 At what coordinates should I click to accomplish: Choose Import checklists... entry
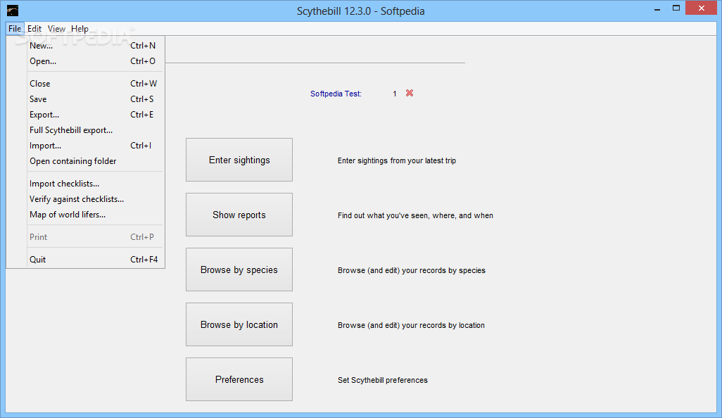click(x=94, y=183)
